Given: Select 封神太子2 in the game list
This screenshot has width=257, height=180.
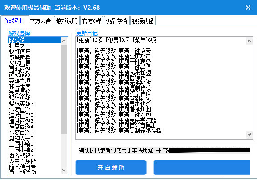Looking at the screenshot, I should 34,138.
